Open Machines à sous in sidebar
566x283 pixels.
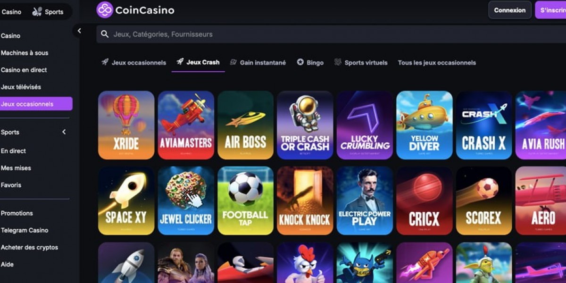25,53
